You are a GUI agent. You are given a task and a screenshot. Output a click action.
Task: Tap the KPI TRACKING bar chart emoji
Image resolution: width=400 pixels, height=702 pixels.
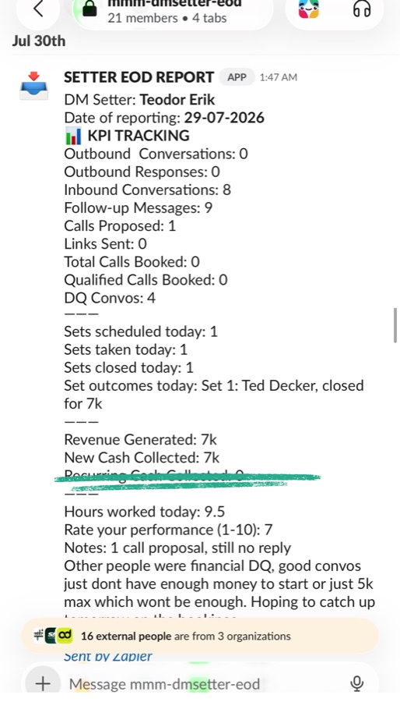[x=73, y=136]
